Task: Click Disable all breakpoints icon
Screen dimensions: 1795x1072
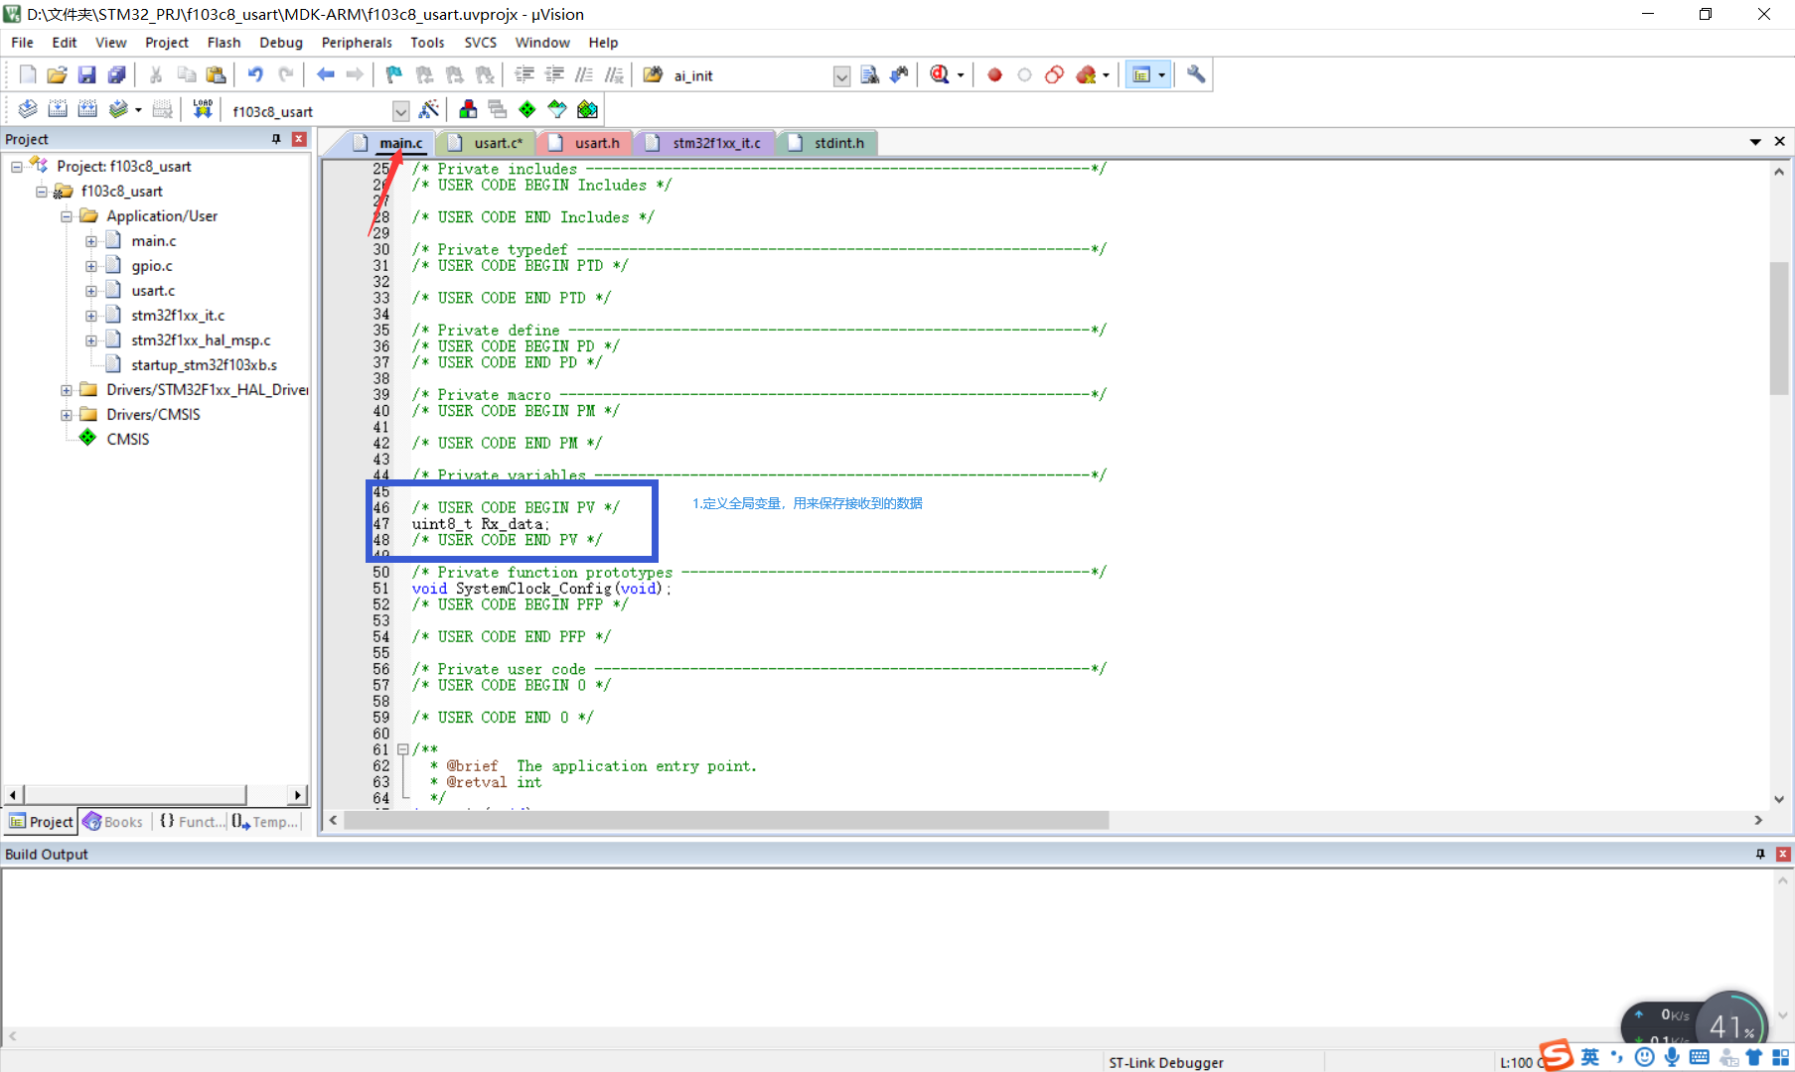Action: click(1054, 75)
